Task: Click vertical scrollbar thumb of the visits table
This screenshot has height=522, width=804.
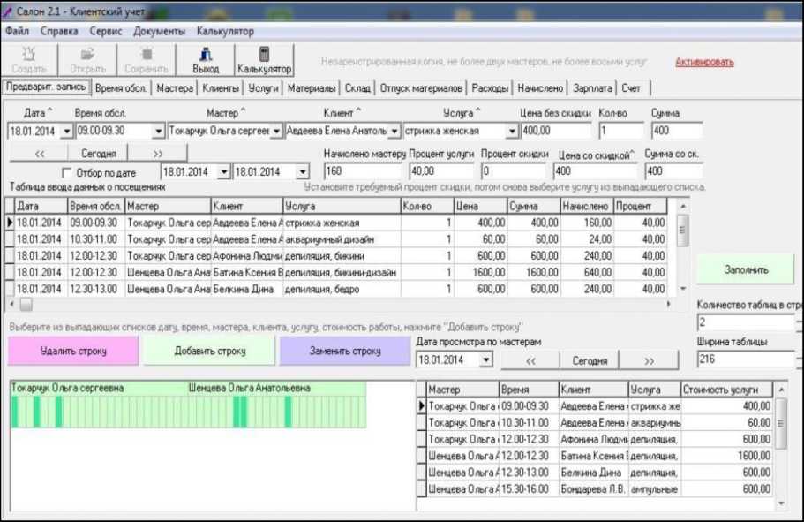Action: coord(682,230)
